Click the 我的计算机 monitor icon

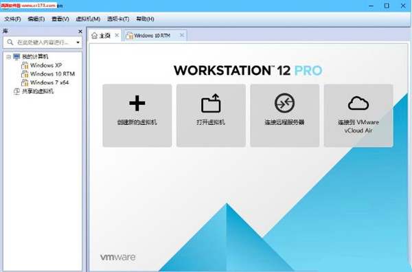tap(16, 56)
